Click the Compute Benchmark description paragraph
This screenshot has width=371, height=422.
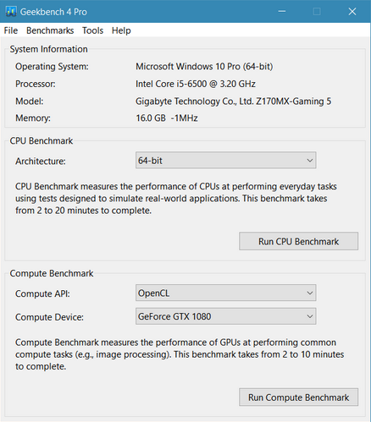180,354
